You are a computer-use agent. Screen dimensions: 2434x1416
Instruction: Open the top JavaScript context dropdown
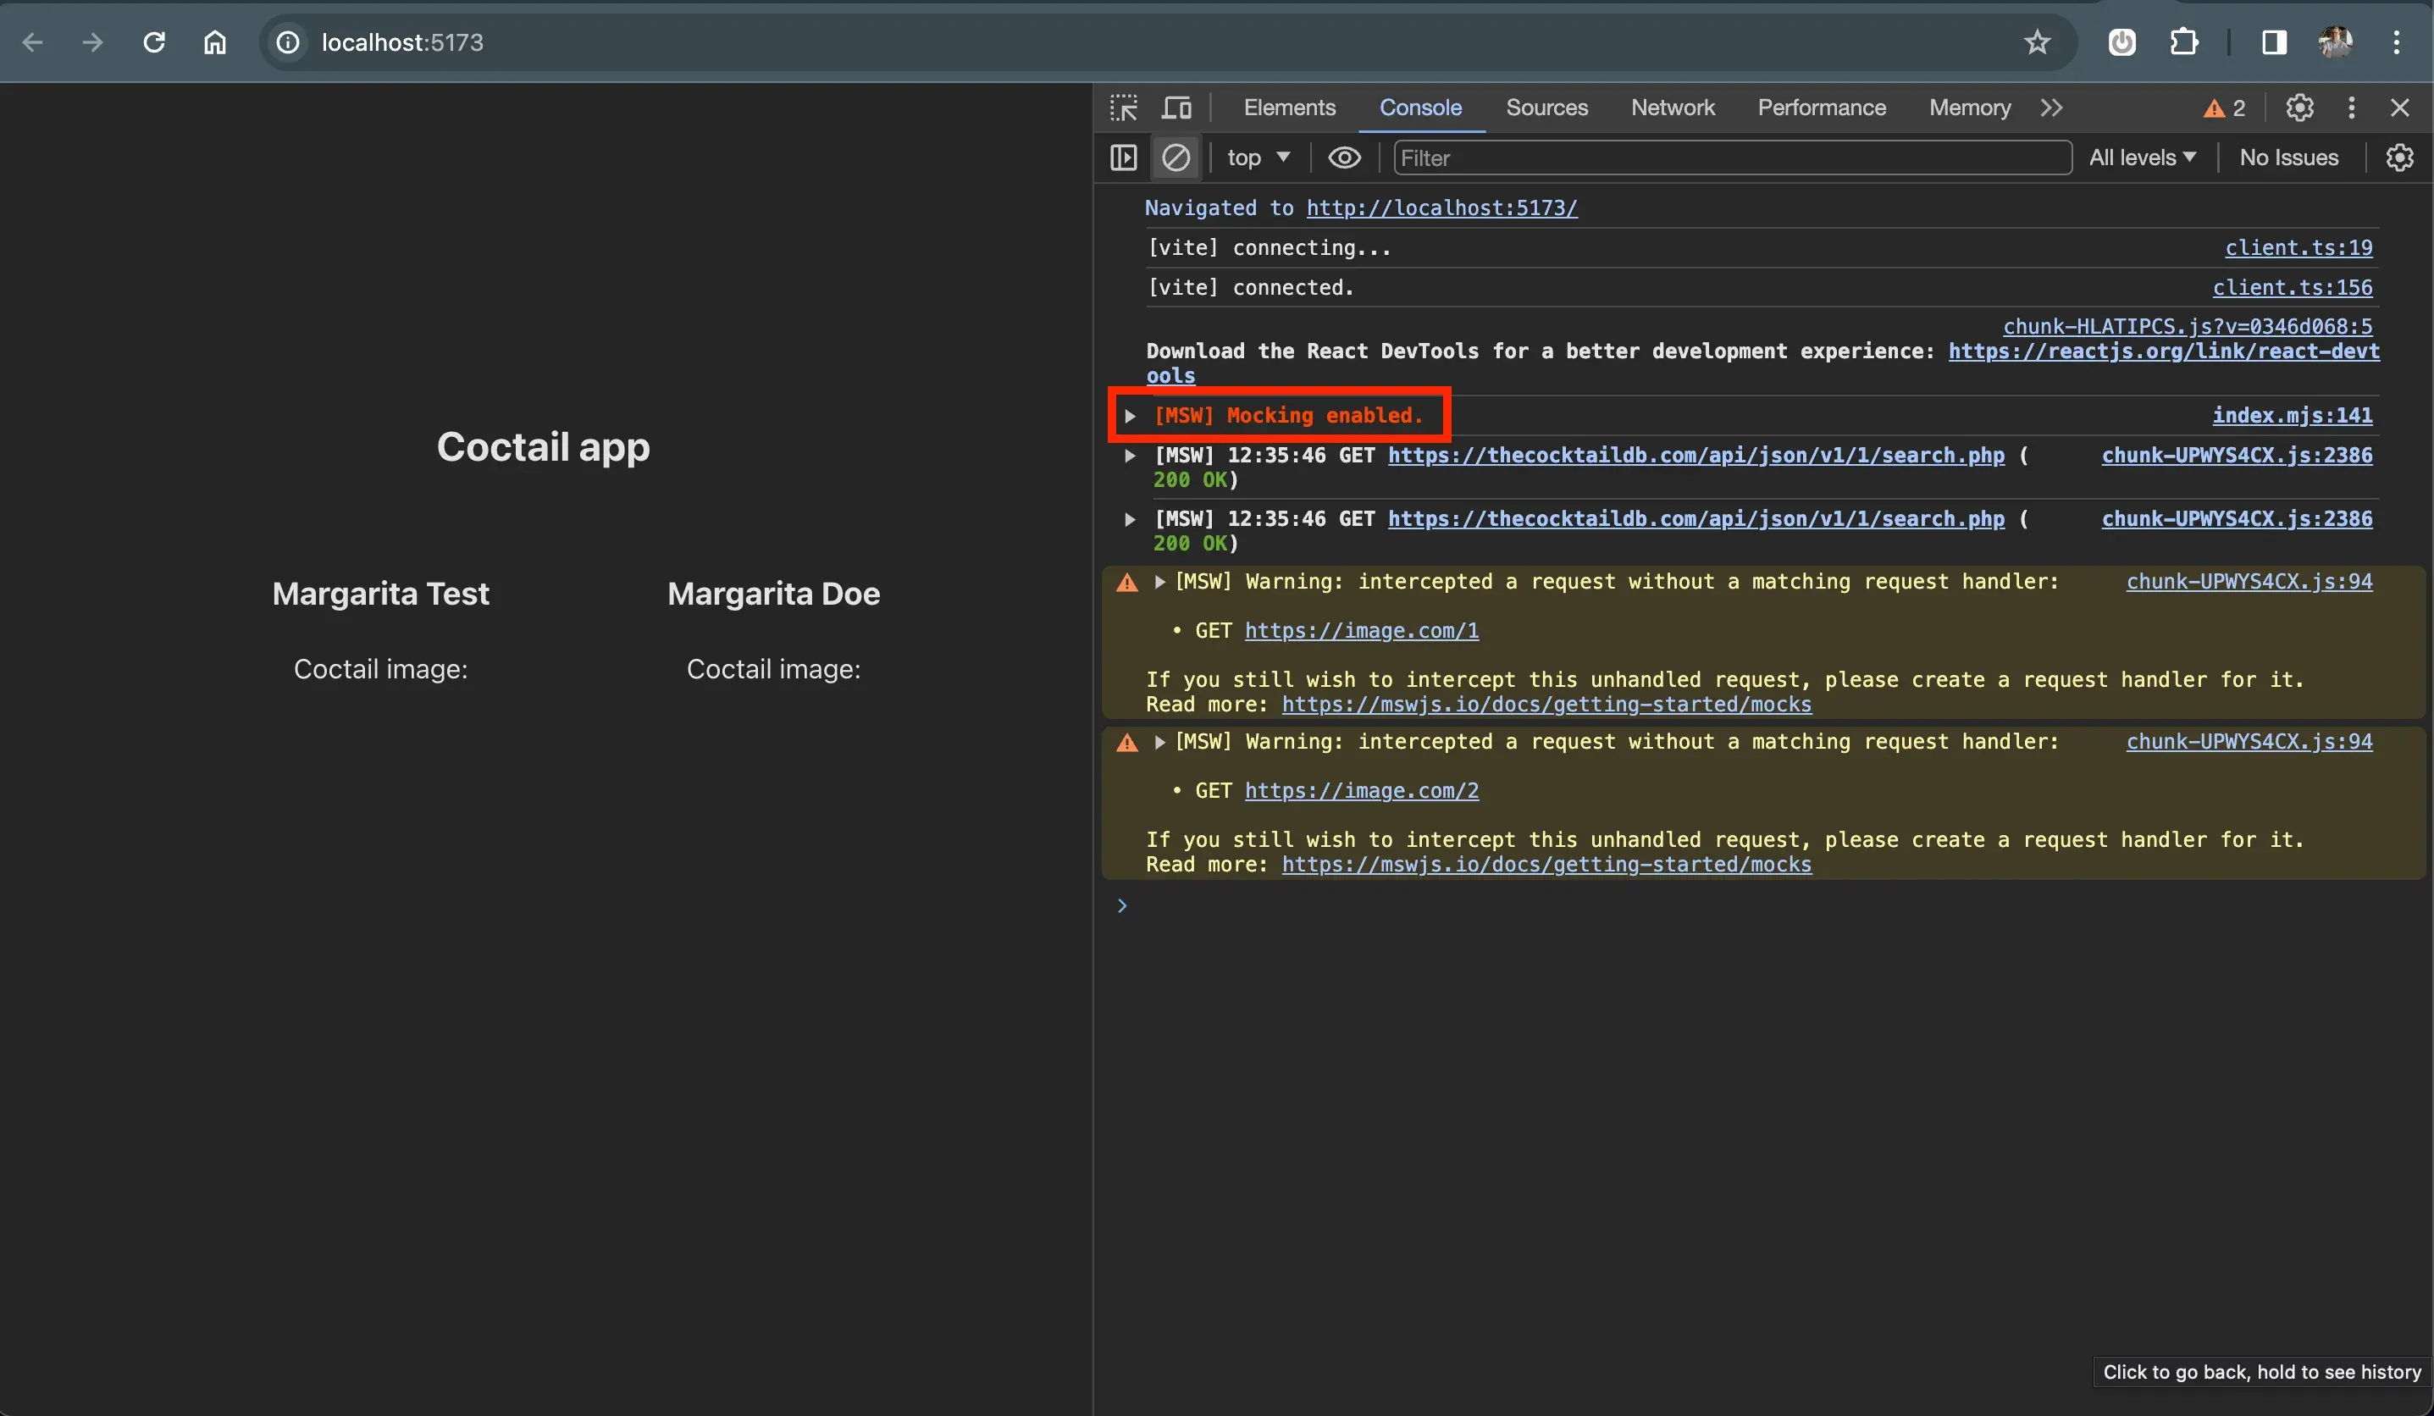tap(1258, 158)
